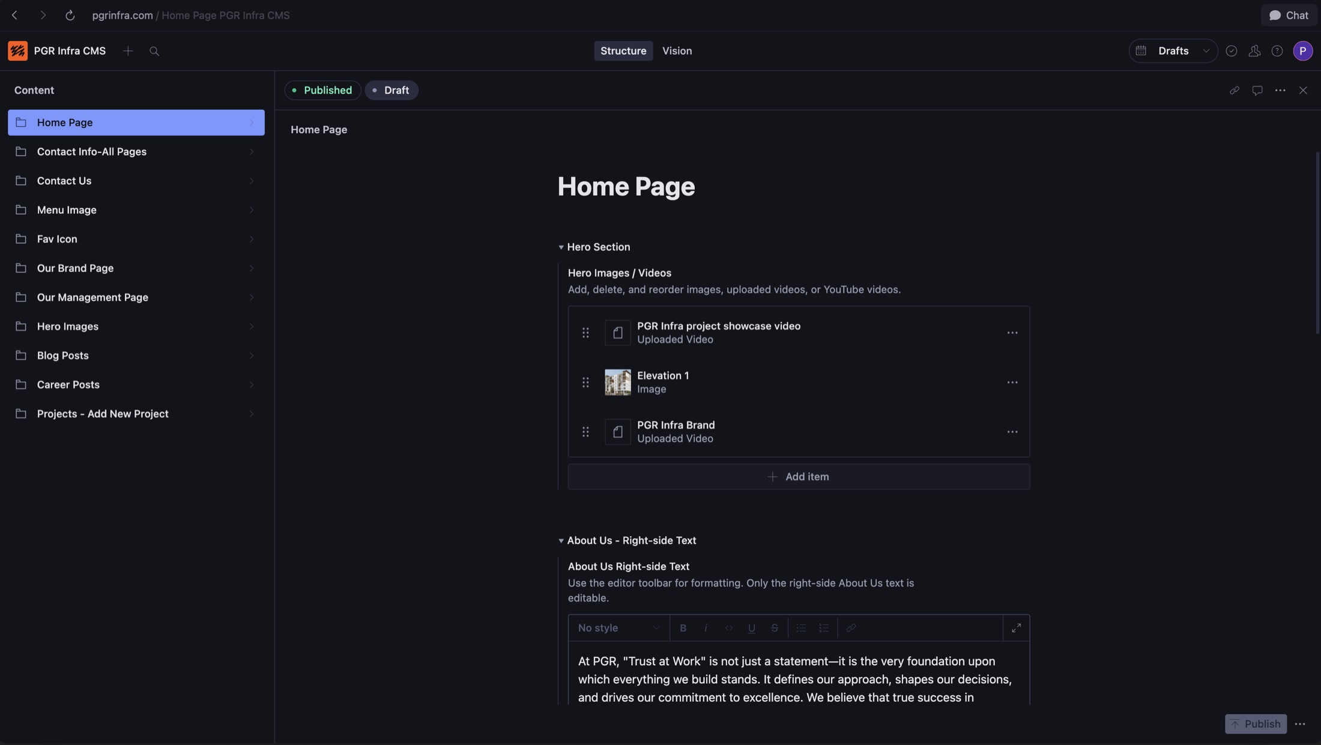
Task: Open document actions ellipsis in top bar
Action: (1280, 90)
